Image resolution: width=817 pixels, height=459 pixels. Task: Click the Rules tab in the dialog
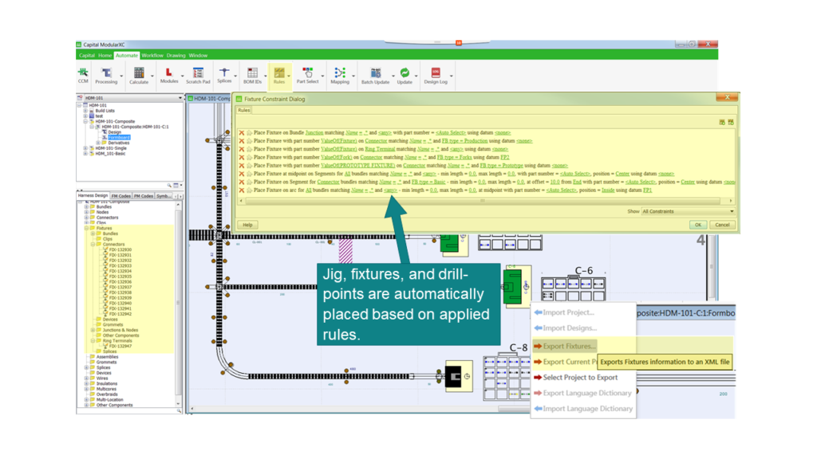244,110
